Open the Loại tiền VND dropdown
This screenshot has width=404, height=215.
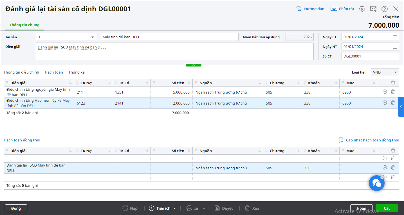[x=395, y=72]
